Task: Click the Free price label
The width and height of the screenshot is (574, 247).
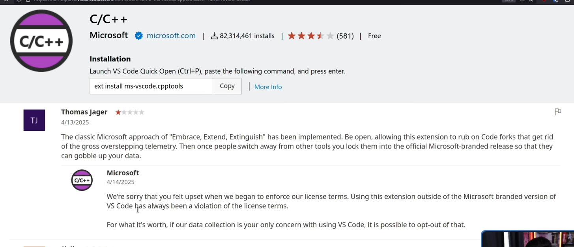Action: pos(374,36)
